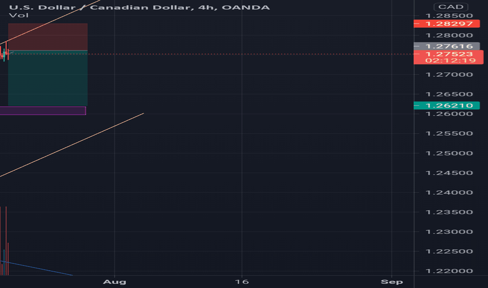Click the CAD currency button
The height and width of the screenshot is (288, 488).
pyautogui.click(x=451, y=7)
